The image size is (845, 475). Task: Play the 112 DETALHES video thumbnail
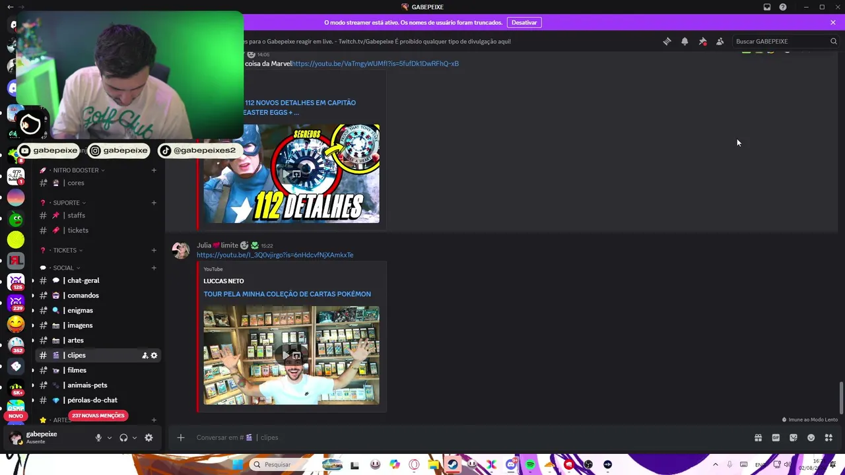point(291,174)
